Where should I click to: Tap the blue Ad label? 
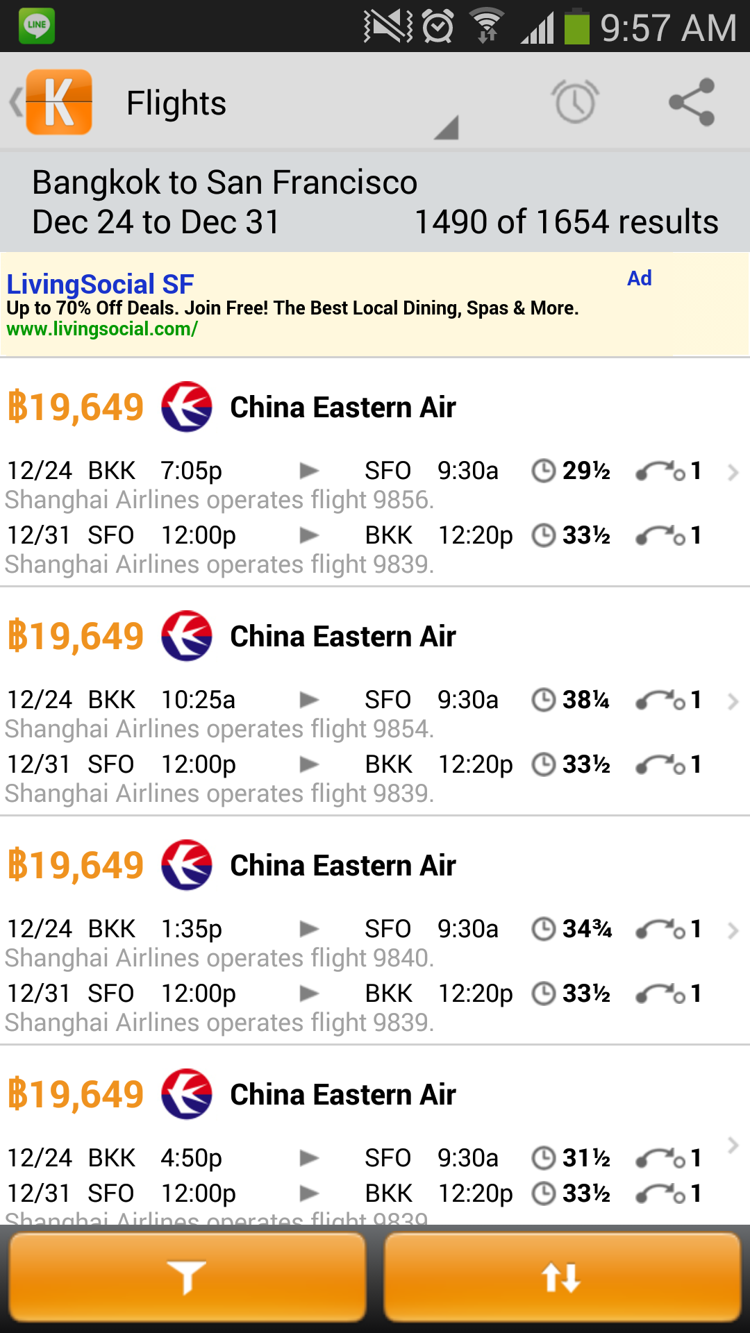pos(640,278)
